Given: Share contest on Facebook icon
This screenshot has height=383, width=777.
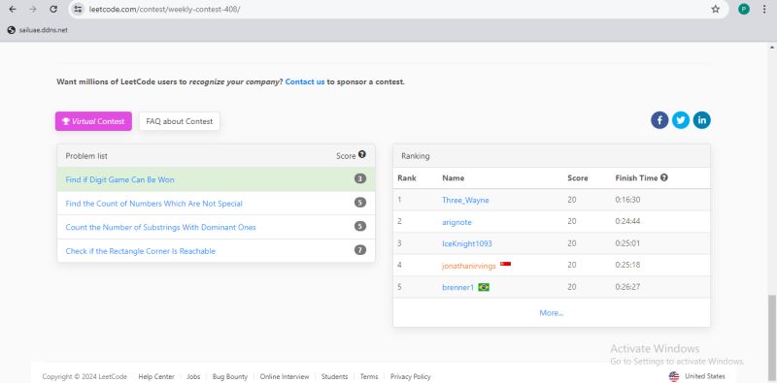Looking at the screenshot, I should coord(659,120).
